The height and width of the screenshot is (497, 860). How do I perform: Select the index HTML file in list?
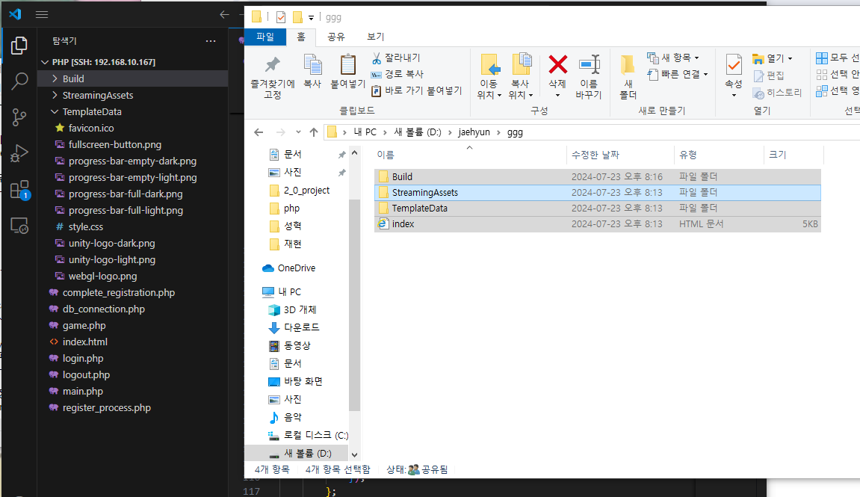(597, 223)
